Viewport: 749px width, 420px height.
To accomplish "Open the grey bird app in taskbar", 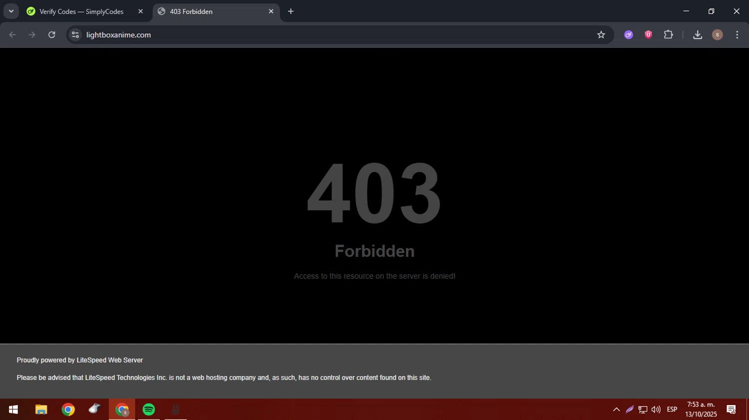I will pyautogui.click(x=95, y=410).
